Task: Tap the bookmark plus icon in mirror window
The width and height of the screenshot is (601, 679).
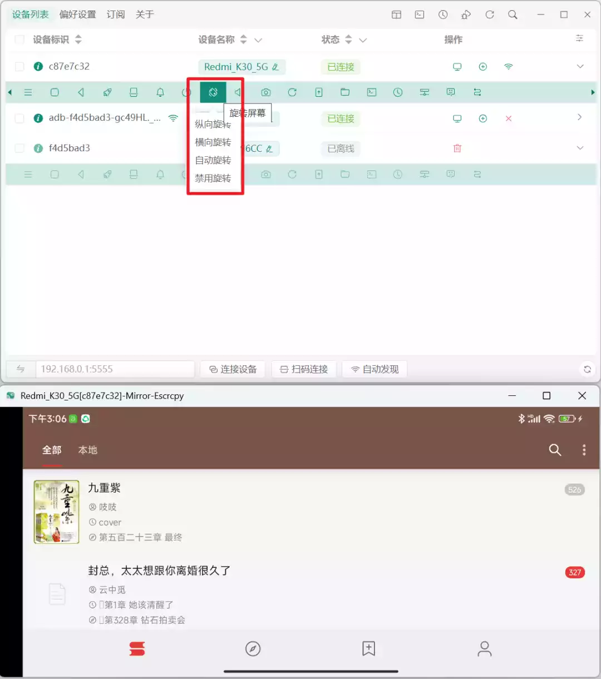Action: [369, 648]
